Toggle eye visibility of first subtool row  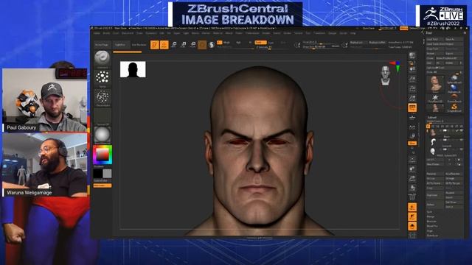pos(461,131)
